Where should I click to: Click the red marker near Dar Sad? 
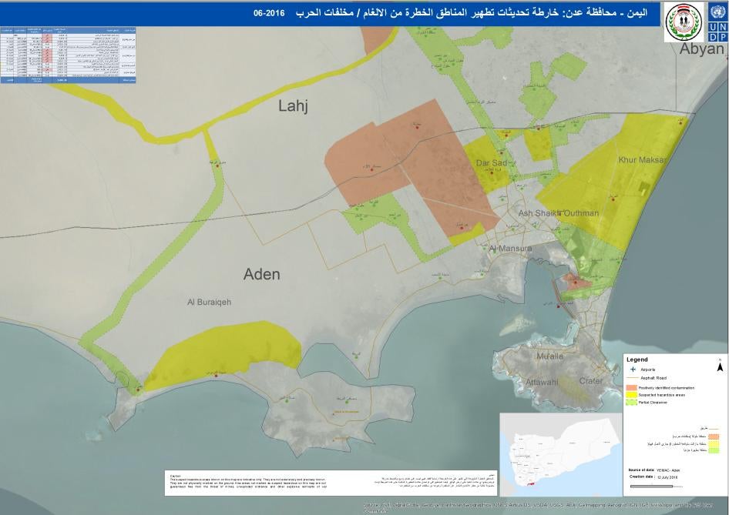tap(492, 171)
